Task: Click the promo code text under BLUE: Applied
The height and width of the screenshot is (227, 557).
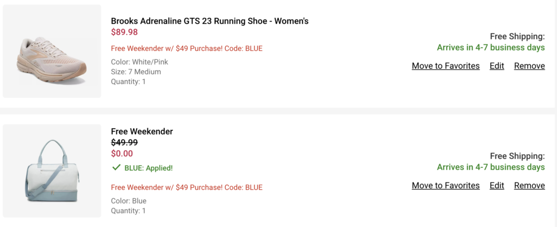Action: coord(187,187)
